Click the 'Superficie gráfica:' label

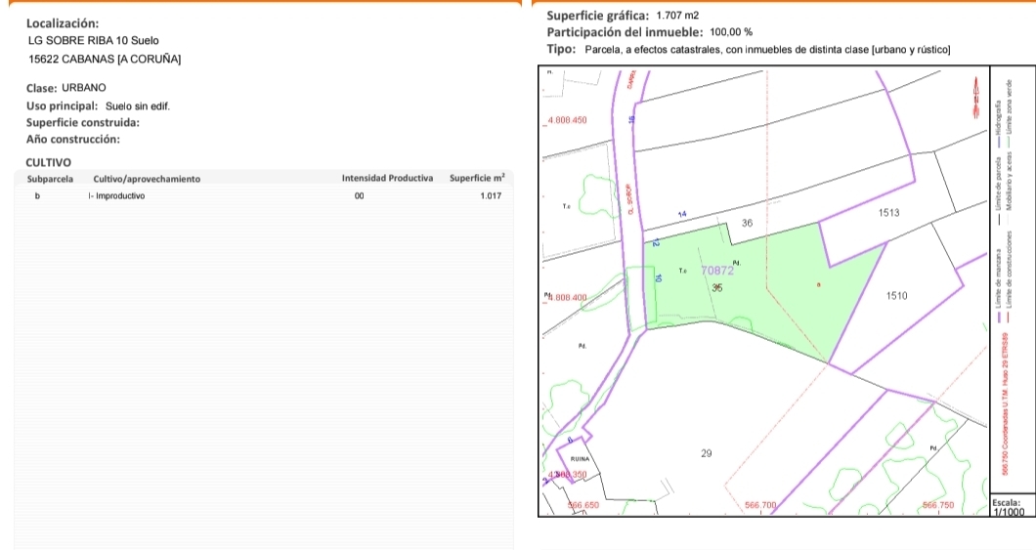coord(598,16)
